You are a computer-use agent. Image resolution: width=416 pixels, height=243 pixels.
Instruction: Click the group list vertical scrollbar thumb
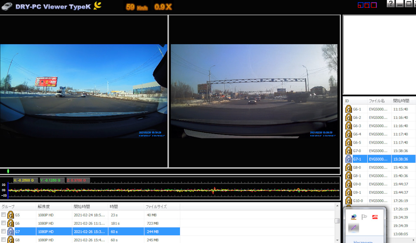(337, 221)
